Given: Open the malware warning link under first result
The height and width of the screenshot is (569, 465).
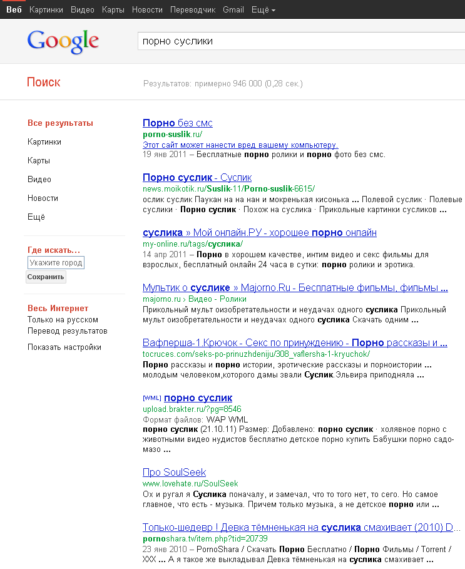Looking at the screenshot, I should click(240, 145).
